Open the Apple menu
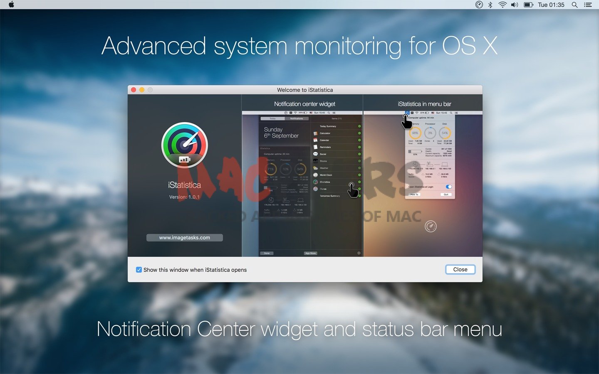The height and width of the screenshot is (374, 599). [11, 5]
